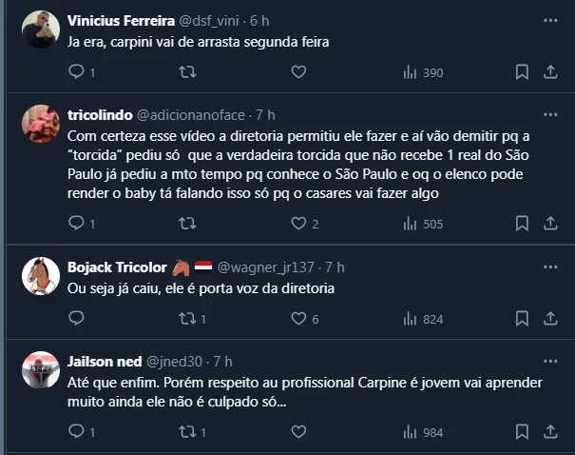This screenshot has height=455, width=575.
Task: Repost Vinicius Ferreira's tweet
Action: pos(188,72)
